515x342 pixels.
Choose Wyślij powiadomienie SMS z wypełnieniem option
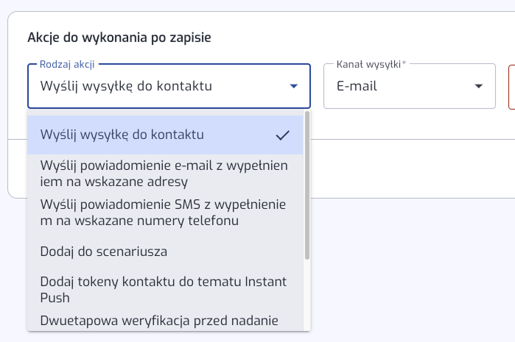[x=165, y=212]
